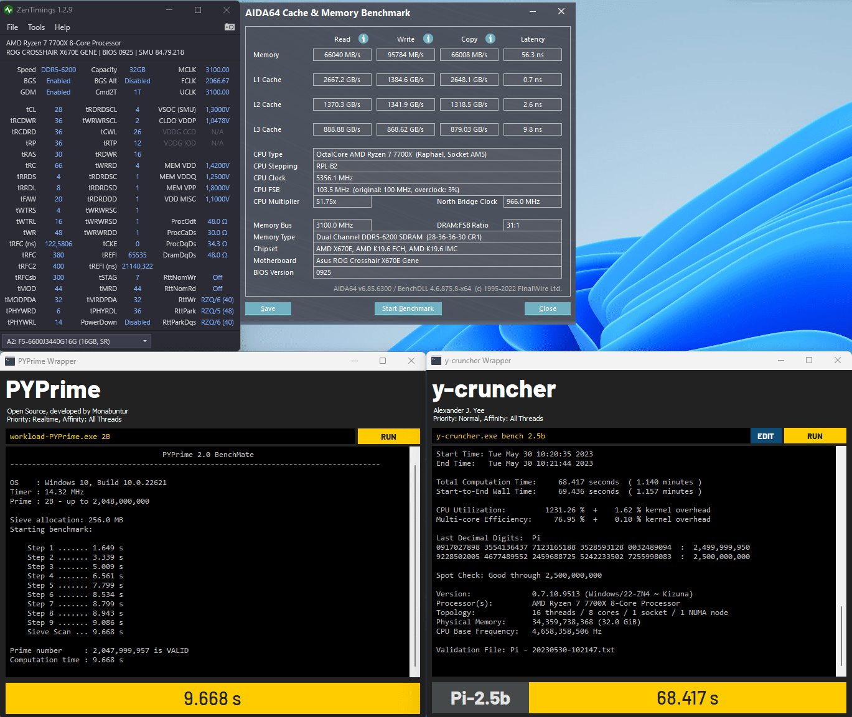Click the y-cruncher Wrapper title bar icon
This screenshot has height=717, width=852.
(x=436, y=361)
